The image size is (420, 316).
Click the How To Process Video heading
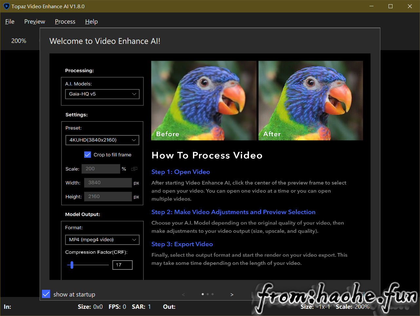207,155
